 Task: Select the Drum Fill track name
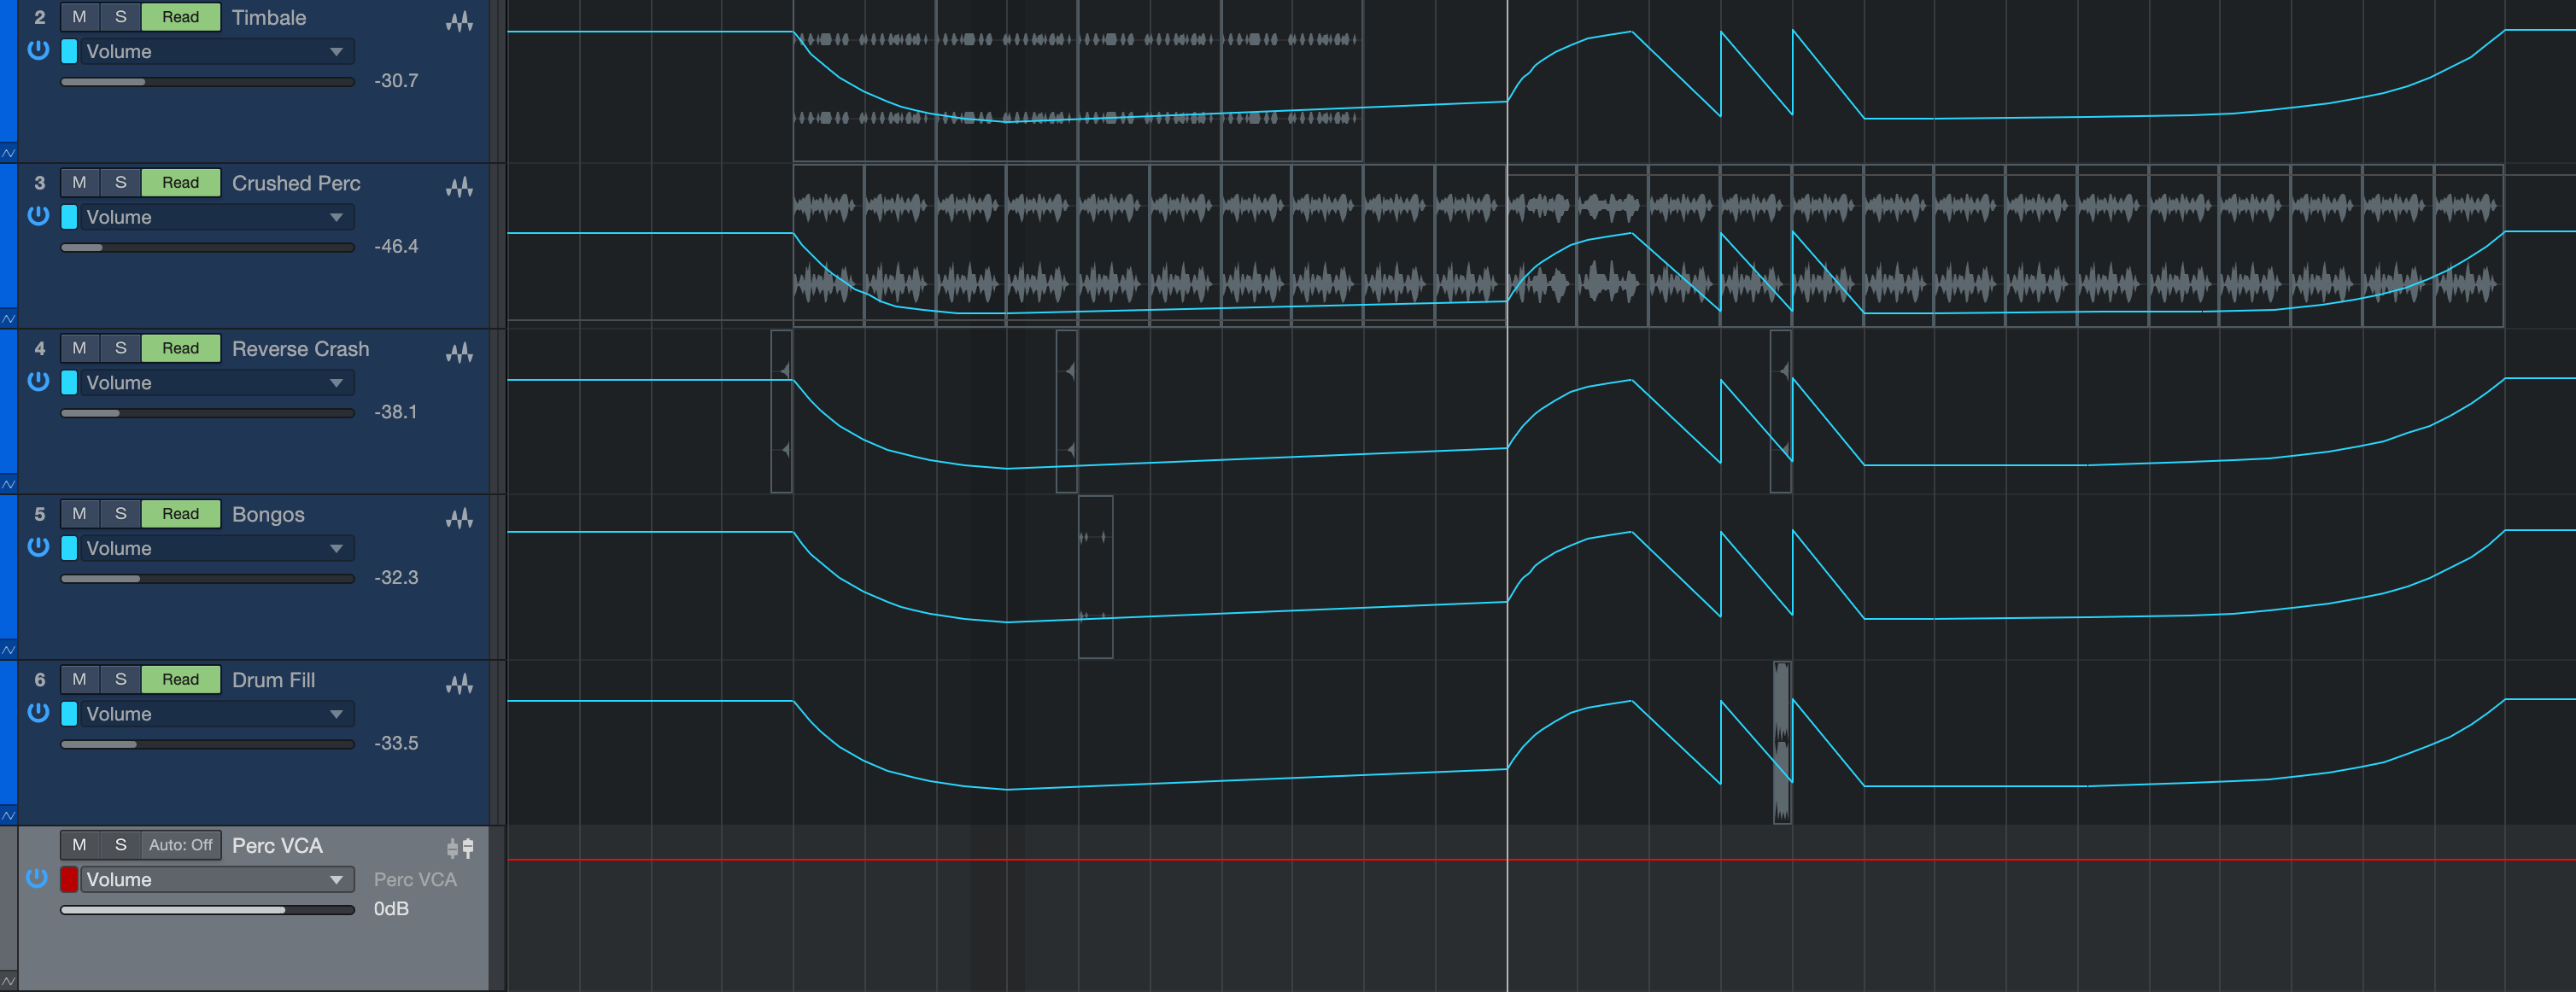273,680
